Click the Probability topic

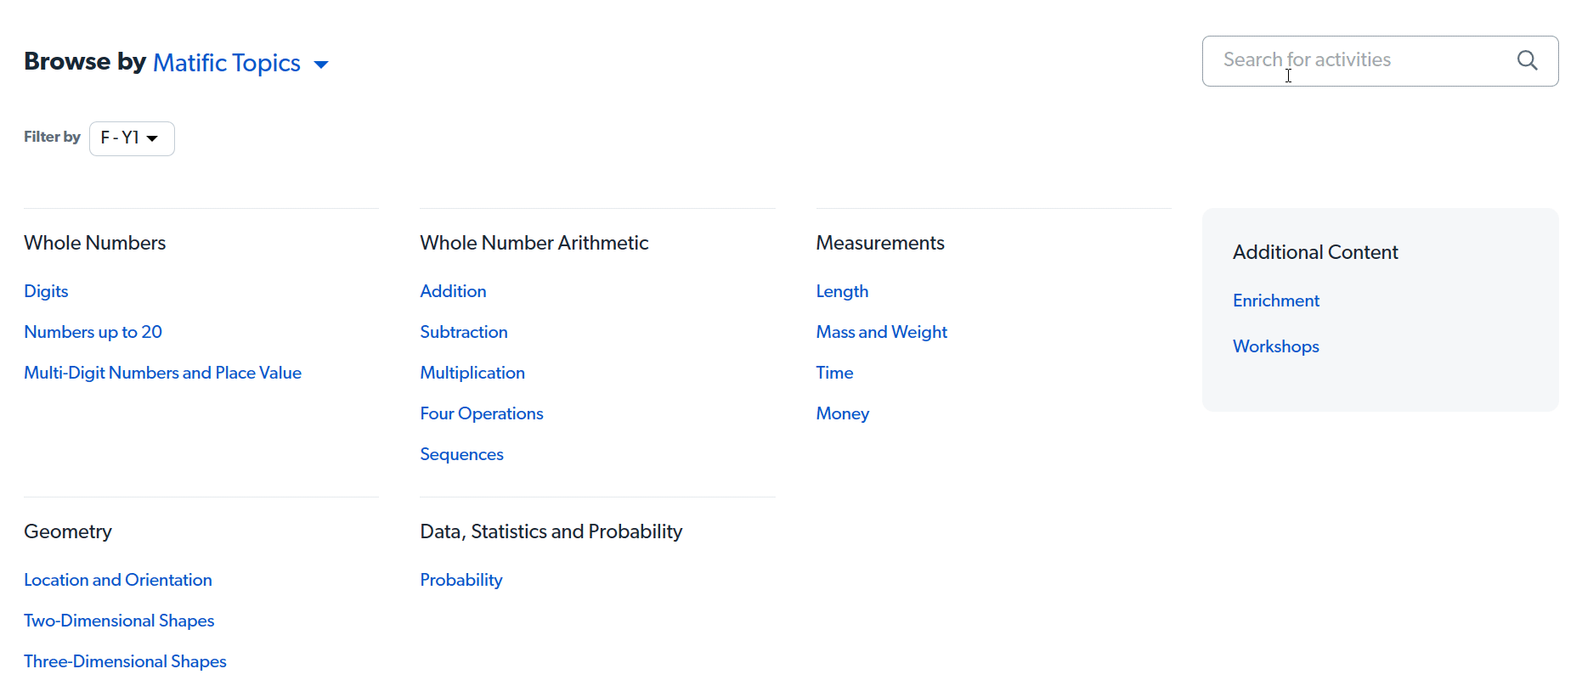click(x=460, y=579)
